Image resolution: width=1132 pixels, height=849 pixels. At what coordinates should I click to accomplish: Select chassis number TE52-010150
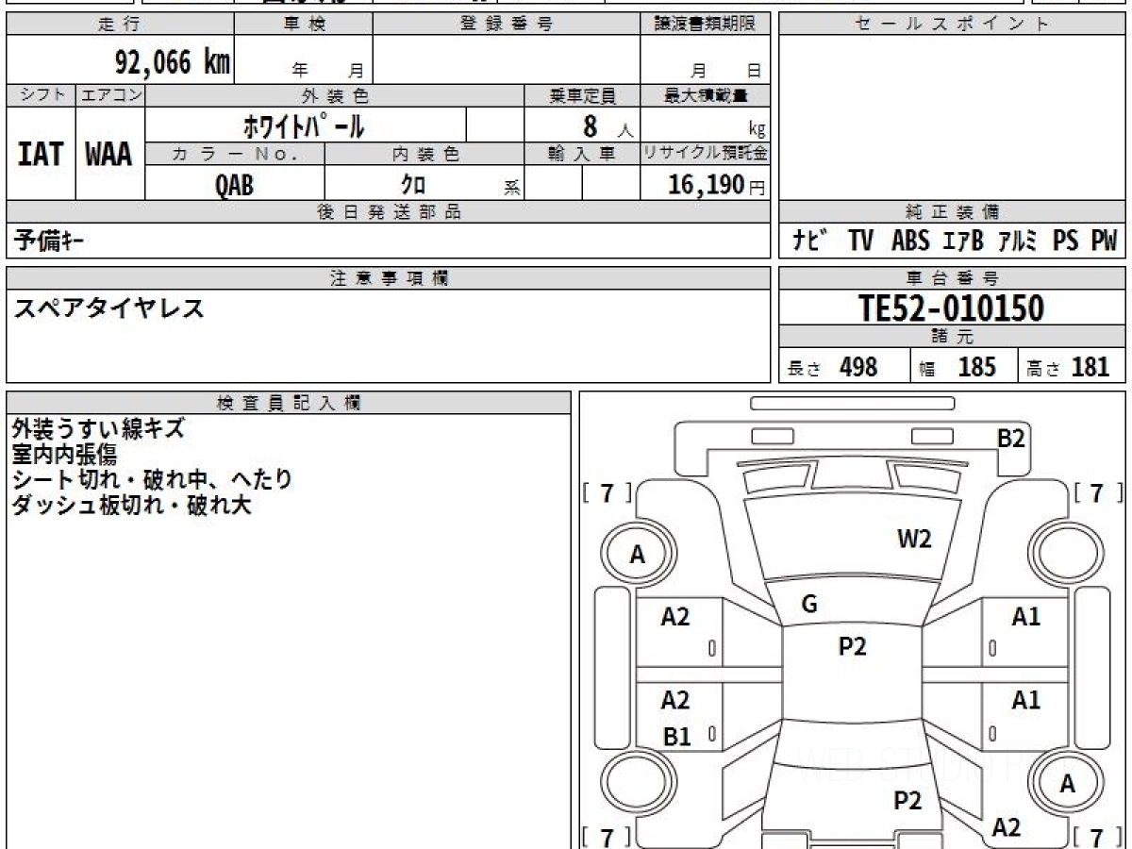click(x=952, y=308)
